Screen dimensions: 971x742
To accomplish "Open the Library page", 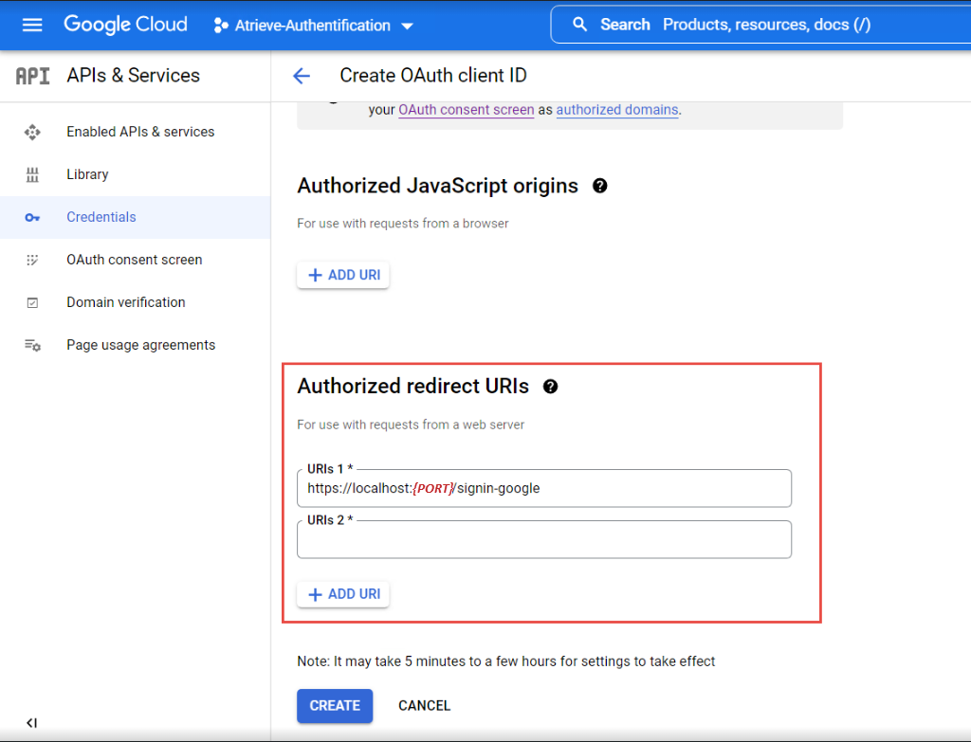I will tap(87, 174).
